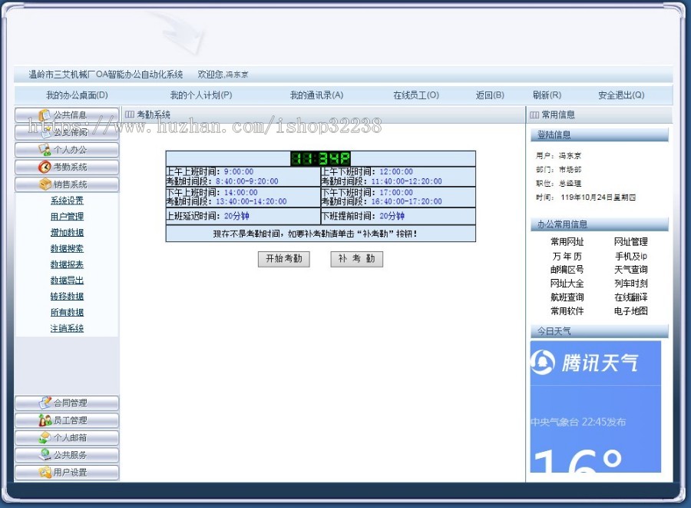Screen dimensions: 691x508
Task: Click the 员工管理 people icon
Action: (45, 420)
